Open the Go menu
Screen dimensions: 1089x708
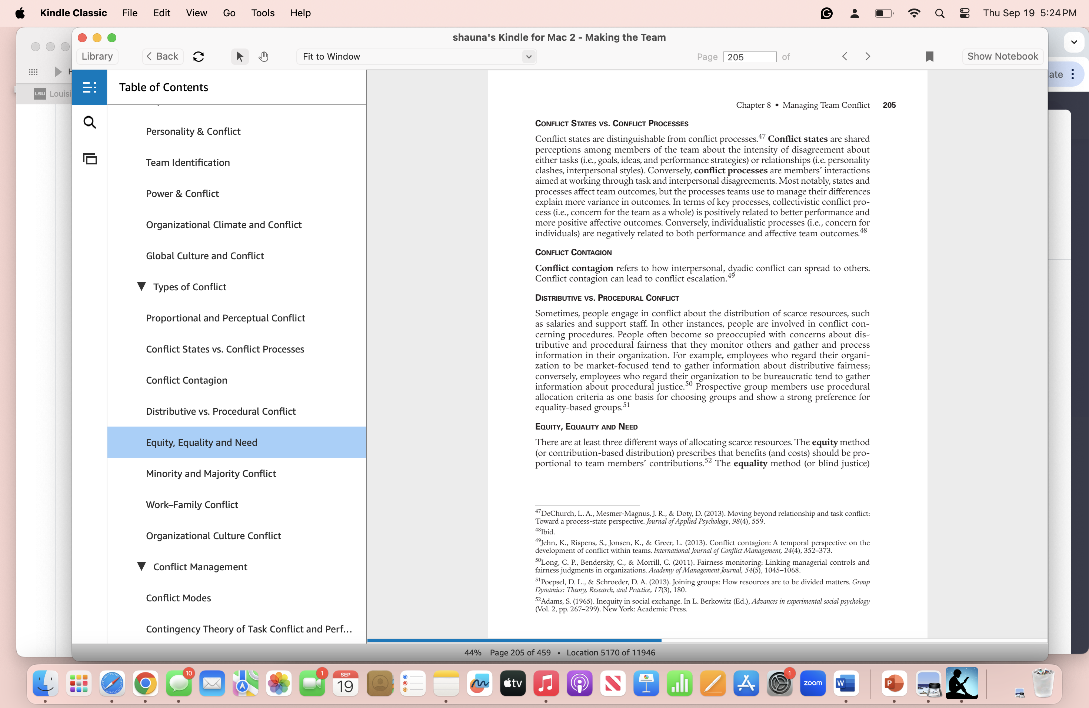coord(229,13)
